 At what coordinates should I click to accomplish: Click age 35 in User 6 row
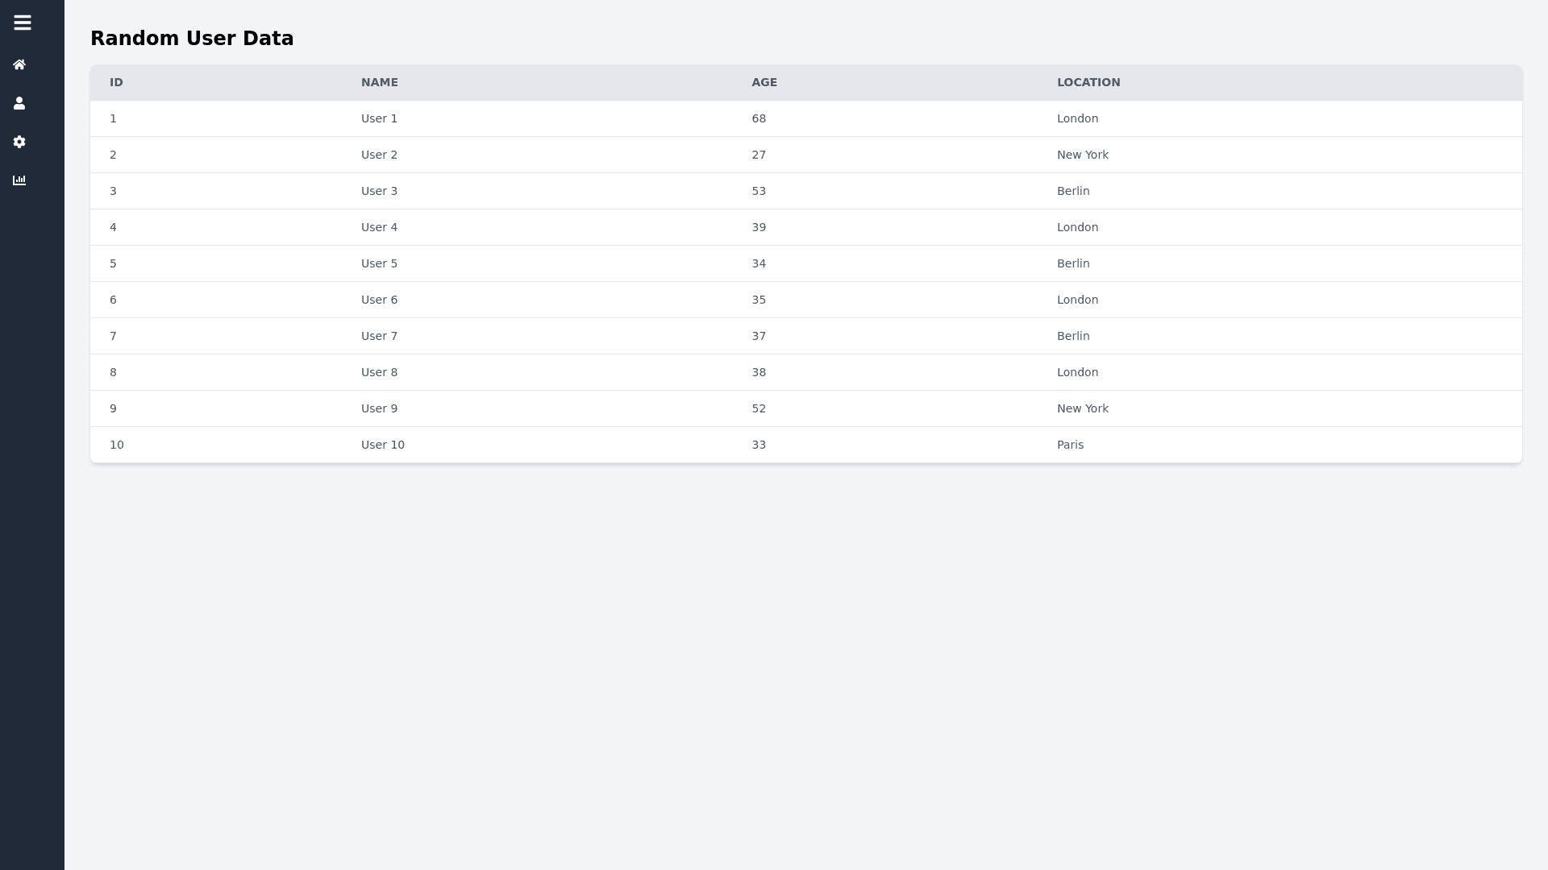point(758,300)
